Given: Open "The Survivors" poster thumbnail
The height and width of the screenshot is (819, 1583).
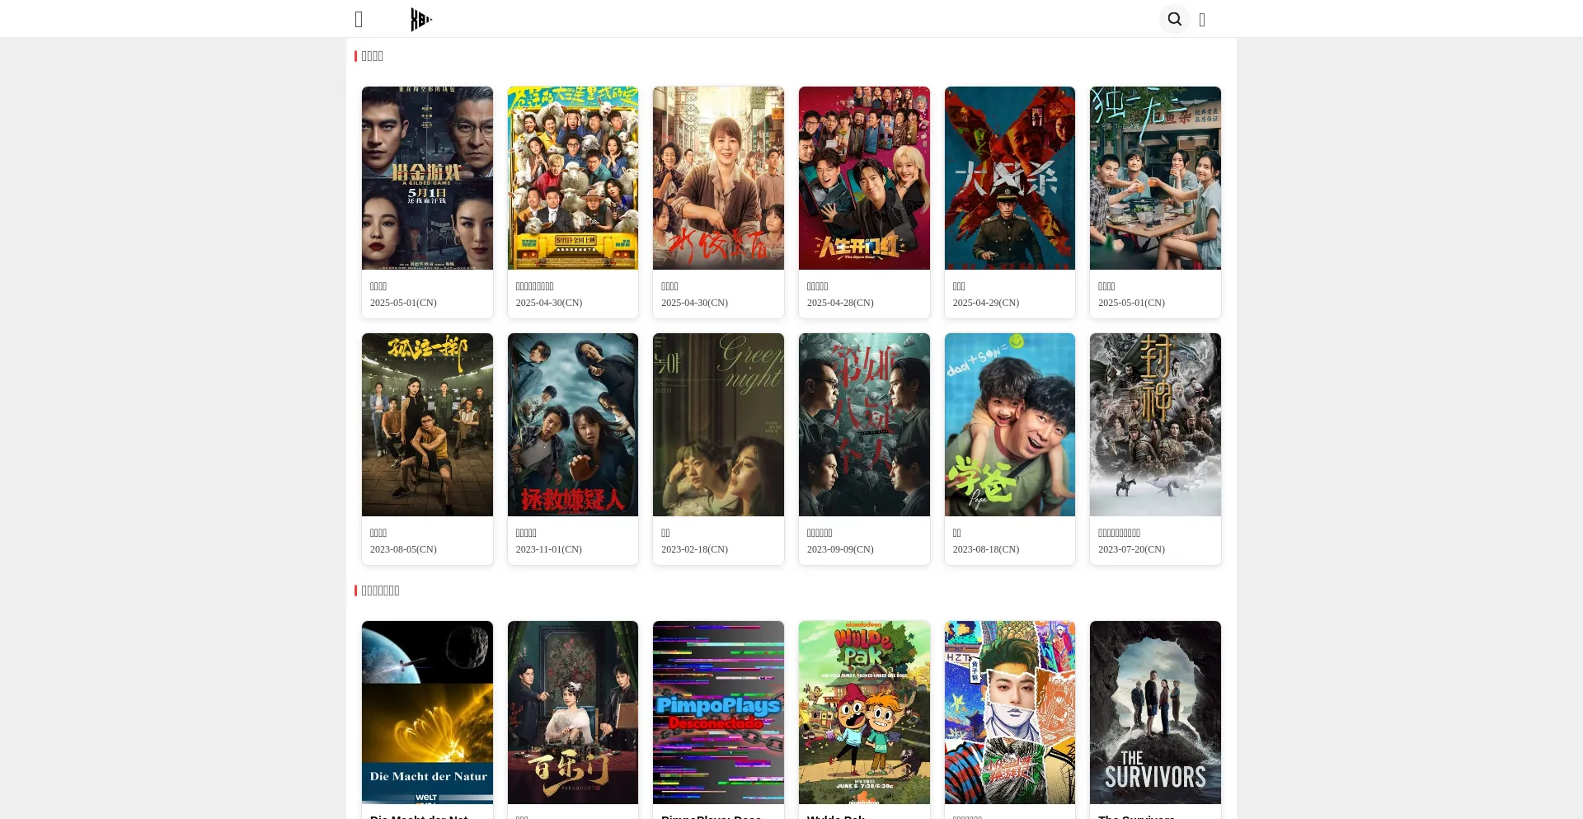Looking at the screenshot, I should [1155, 712].
